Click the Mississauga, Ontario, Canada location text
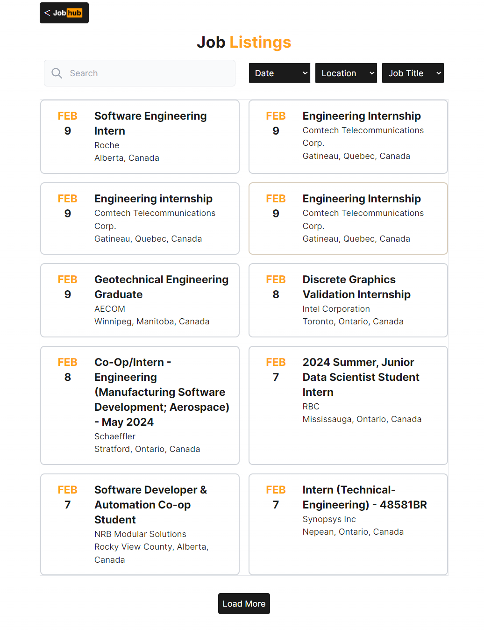 [362, 419]
